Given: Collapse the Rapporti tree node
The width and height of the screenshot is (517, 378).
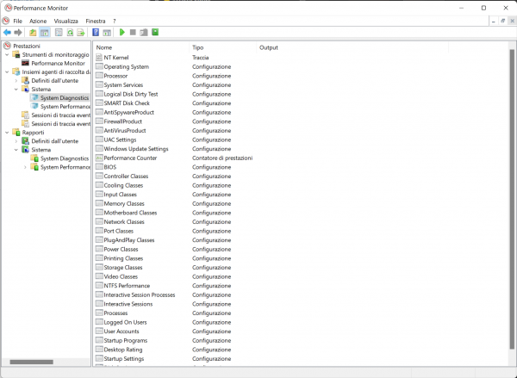Looking at the screenshot, I should coord(7,133).
